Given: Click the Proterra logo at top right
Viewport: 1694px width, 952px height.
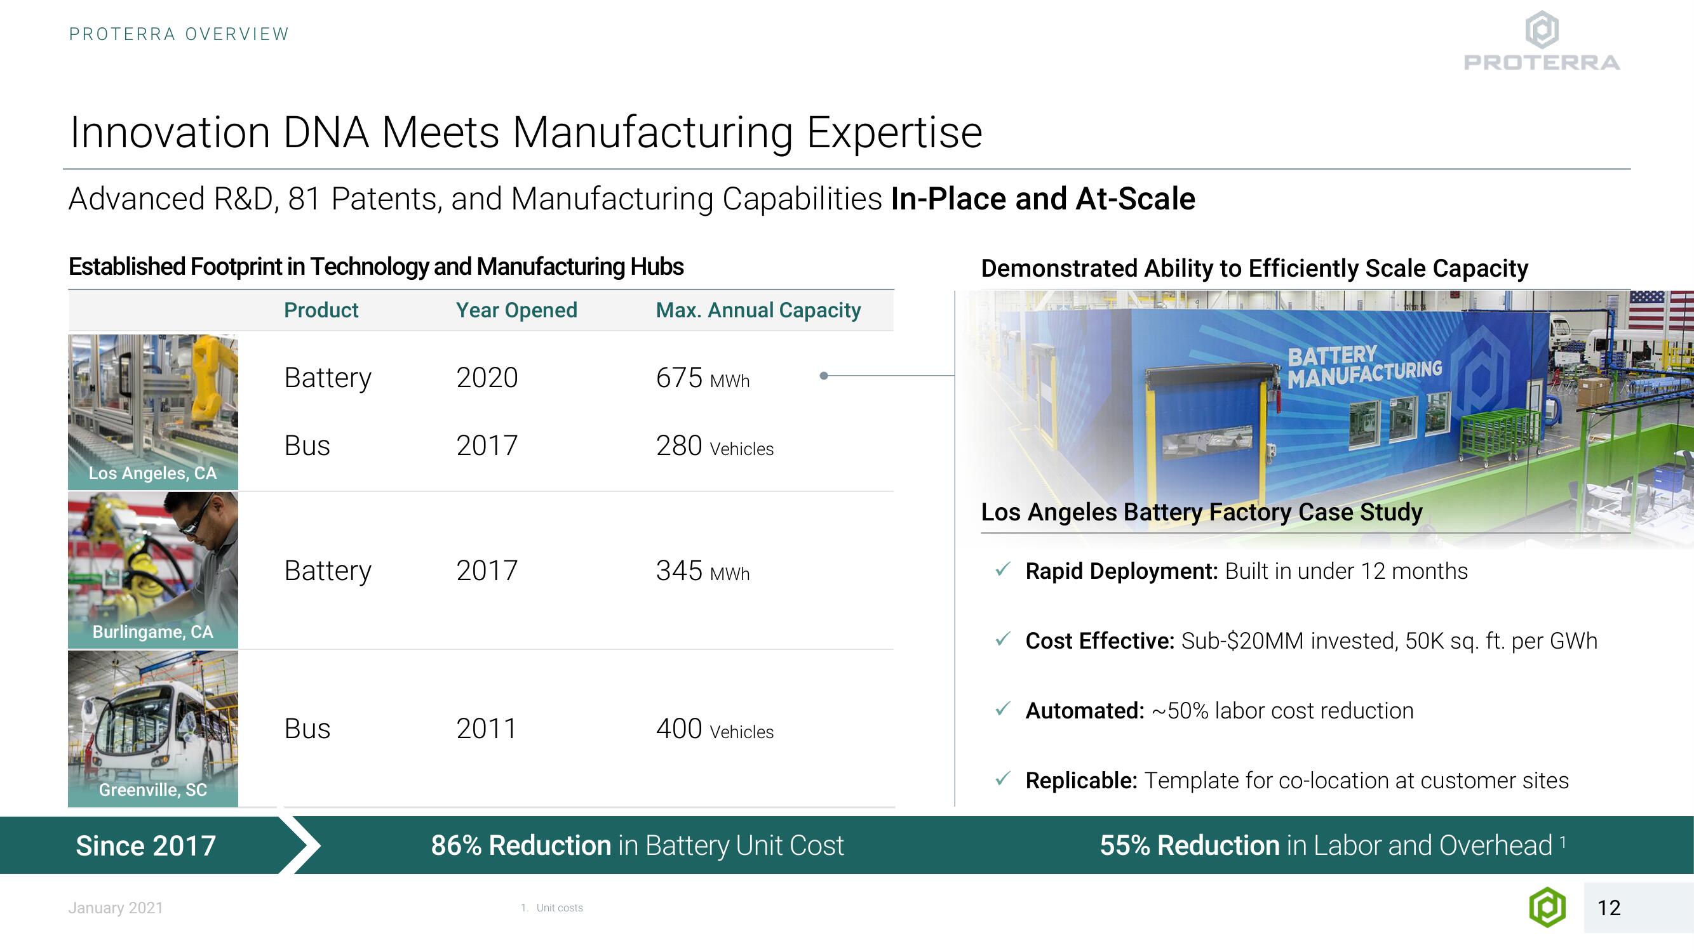Looking at the screenshot, I should (x=1542, y=40).
